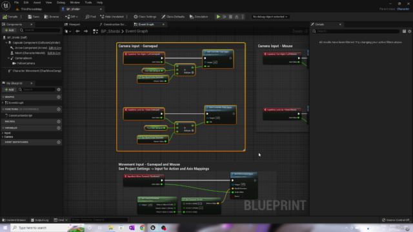Viewport: 413px width, 232px height.
Task: Click the Unreal Engine logo icon
Action: point(6,5)
